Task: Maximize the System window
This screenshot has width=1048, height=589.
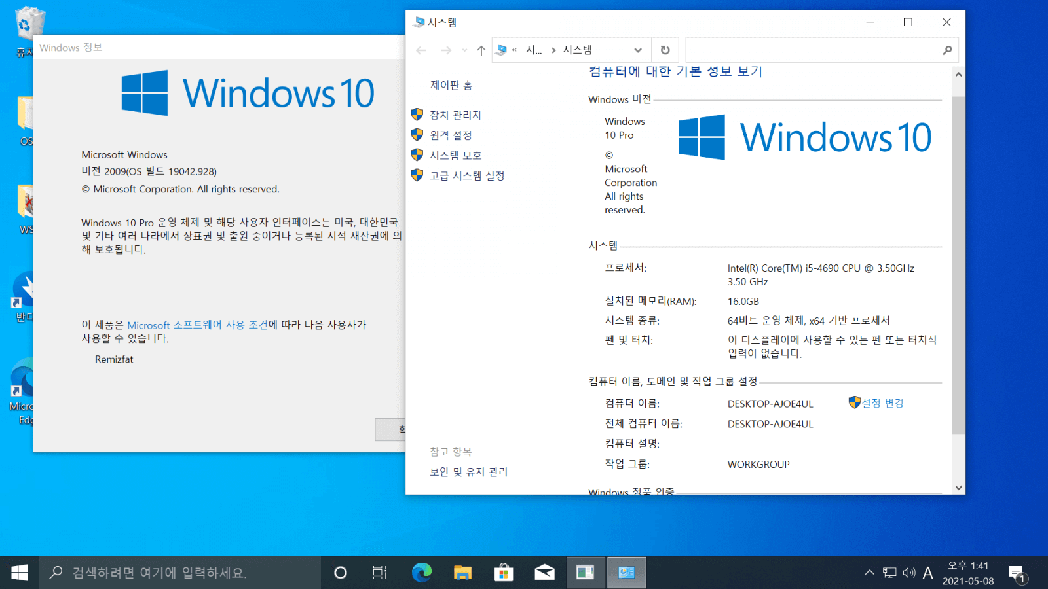Action: (908, 22)
